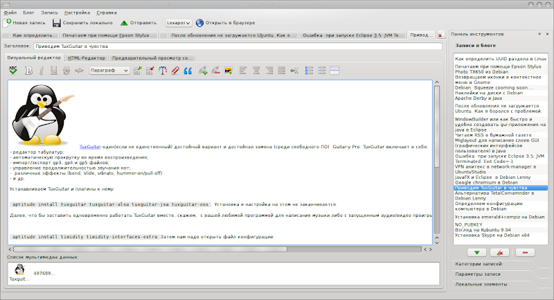The height and width of the screenshot is (300, 554).
Task: Increase font size with green-arrow letter icon
Action: click(137, 70)
